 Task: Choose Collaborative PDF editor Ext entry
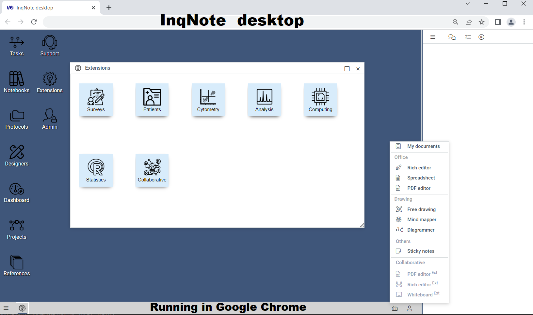[419, 274]
